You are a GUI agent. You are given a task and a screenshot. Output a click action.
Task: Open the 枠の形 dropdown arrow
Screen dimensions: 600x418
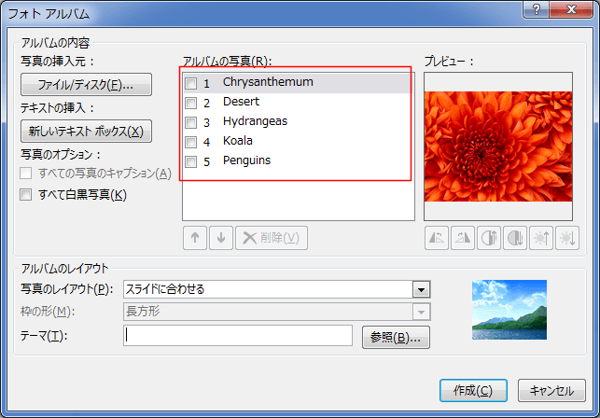pyautogui.click(x=421, y=312)
